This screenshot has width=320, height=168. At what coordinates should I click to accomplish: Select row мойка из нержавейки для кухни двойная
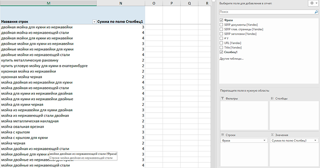pos(37,110)
